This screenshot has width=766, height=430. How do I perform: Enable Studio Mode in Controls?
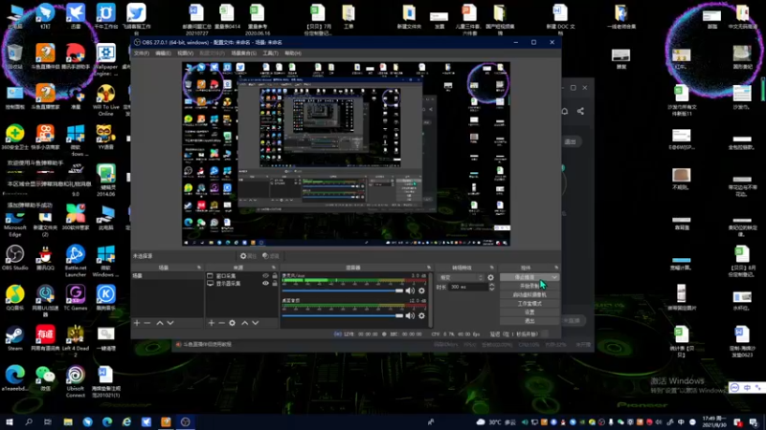coord(529,304)
